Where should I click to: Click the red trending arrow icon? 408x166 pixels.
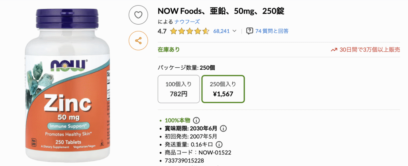[334, 50]
